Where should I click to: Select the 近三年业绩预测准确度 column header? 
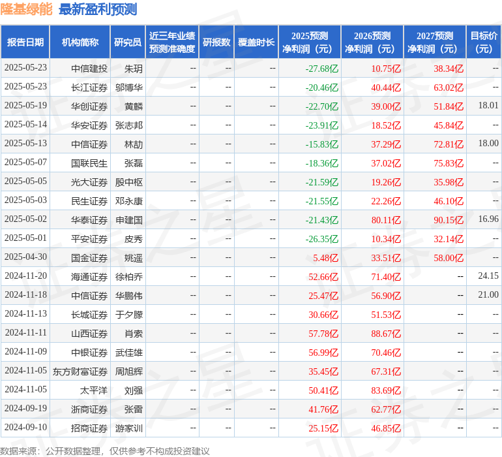(x=171, y=42)
